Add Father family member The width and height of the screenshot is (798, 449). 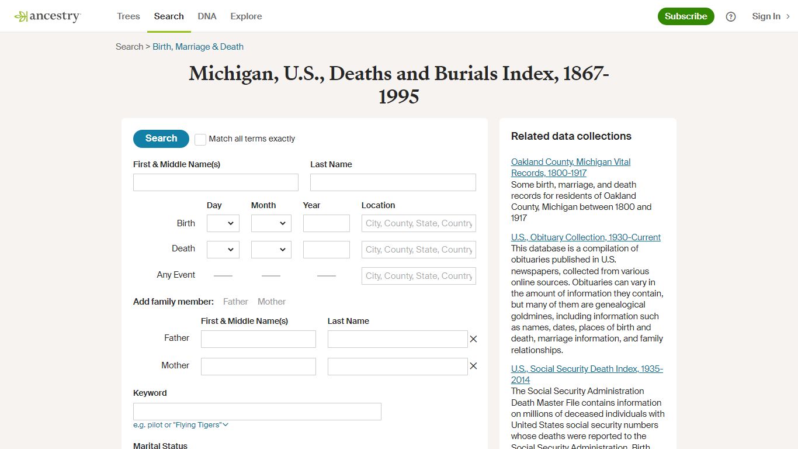pyautogui.click(x=235, y=302)
